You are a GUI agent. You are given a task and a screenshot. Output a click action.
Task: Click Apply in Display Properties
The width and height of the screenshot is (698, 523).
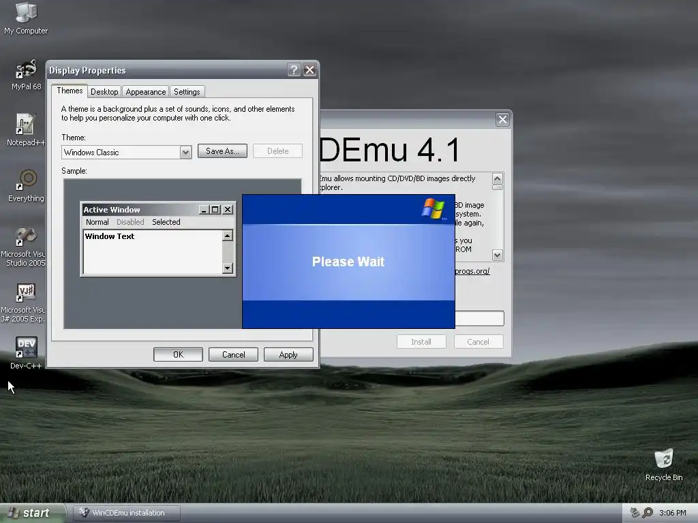(288, 354)
